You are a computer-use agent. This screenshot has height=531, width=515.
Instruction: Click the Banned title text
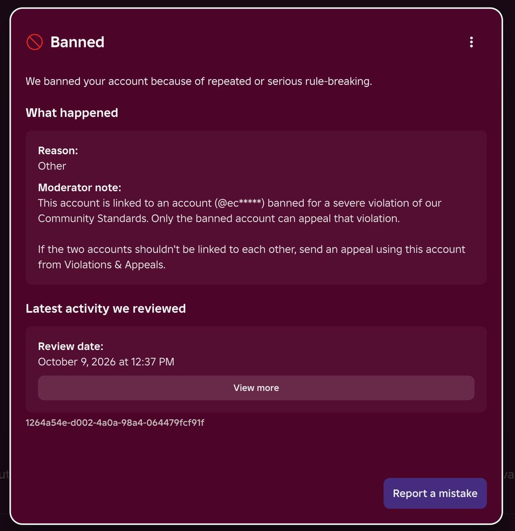[x=77, y=42]
